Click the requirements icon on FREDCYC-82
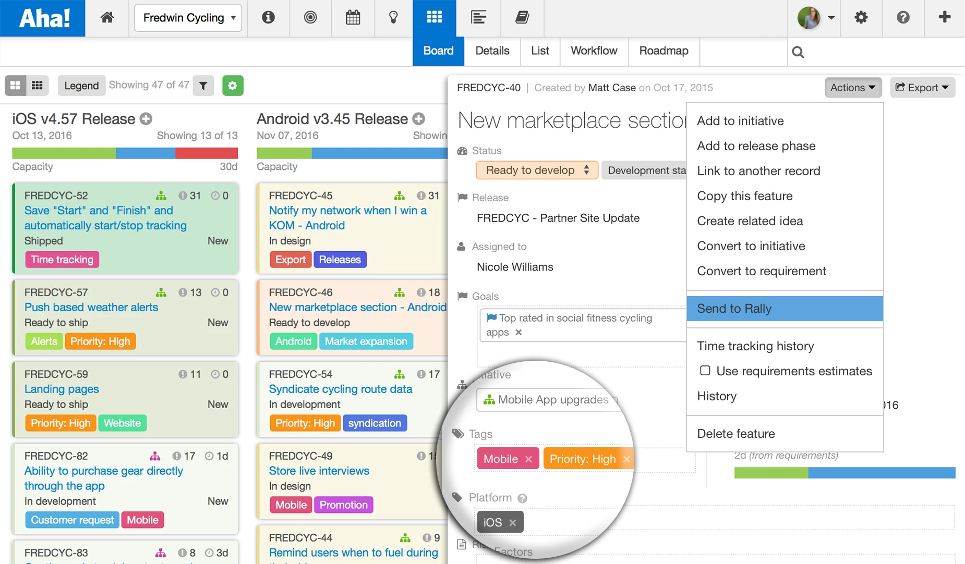This screenshot has height=564, width=965. click(155, 457)
